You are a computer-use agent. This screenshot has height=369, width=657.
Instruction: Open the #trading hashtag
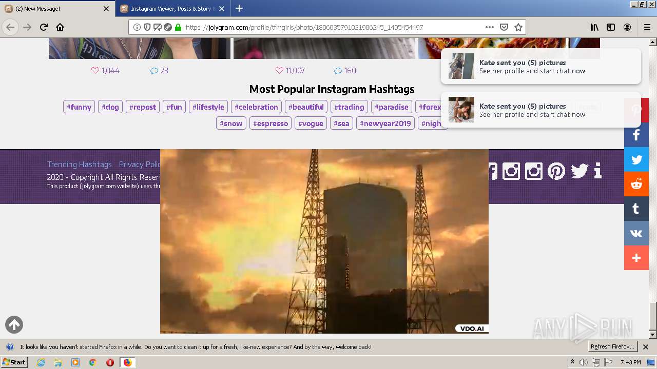[x=349, y=107]
